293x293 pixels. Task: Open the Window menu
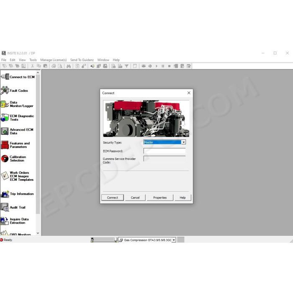pyautogui.click(x=103, y=60)
